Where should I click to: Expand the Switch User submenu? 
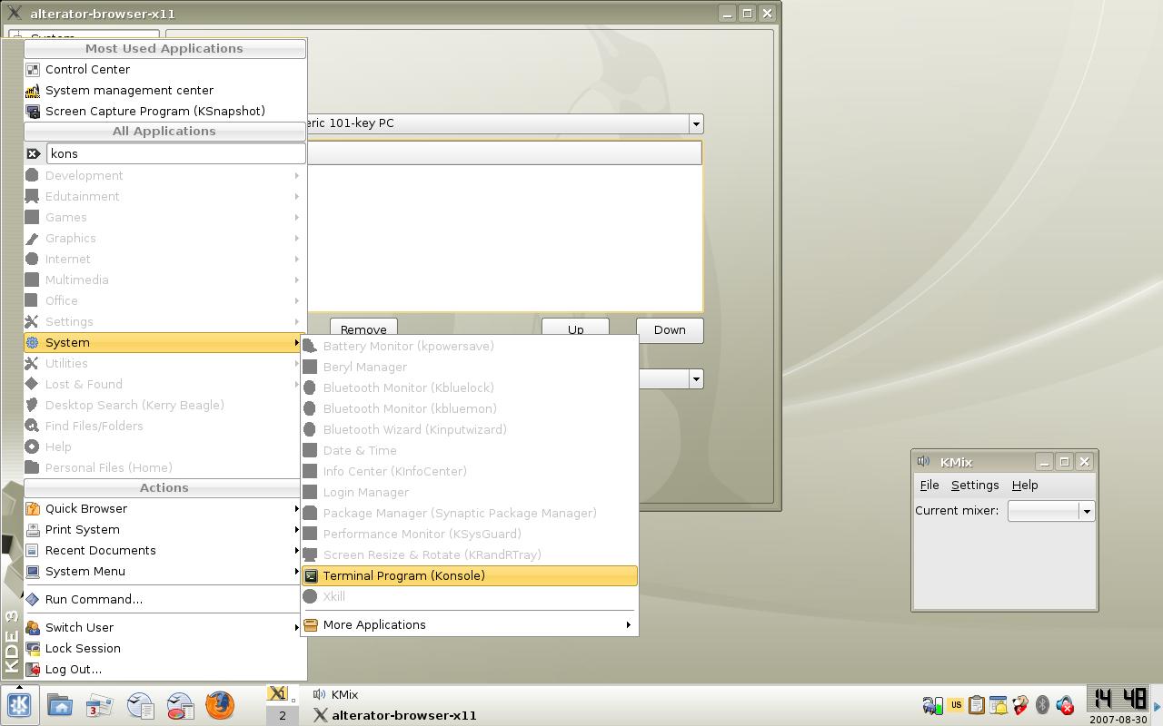[x=164, y=627]
